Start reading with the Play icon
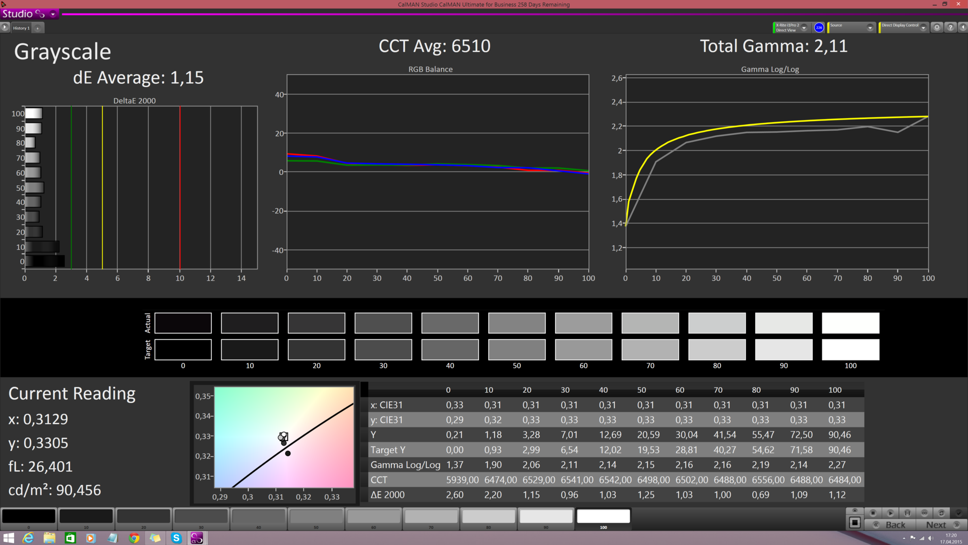 point(890,513)
